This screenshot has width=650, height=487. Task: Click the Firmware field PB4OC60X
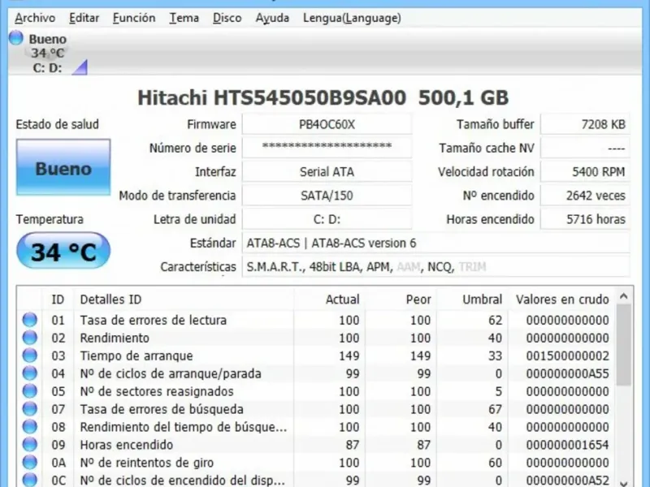(x=327, y=124)
